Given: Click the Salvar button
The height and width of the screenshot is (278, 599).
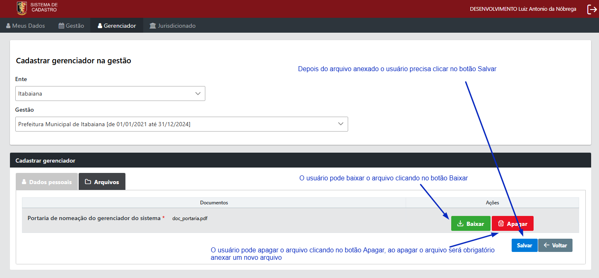Looking at the screenshot, I should pos(524,245).
